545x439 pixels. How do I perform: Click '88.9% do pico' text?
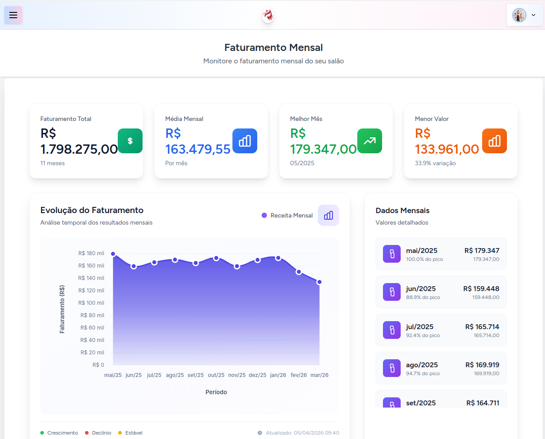point(423,297)
